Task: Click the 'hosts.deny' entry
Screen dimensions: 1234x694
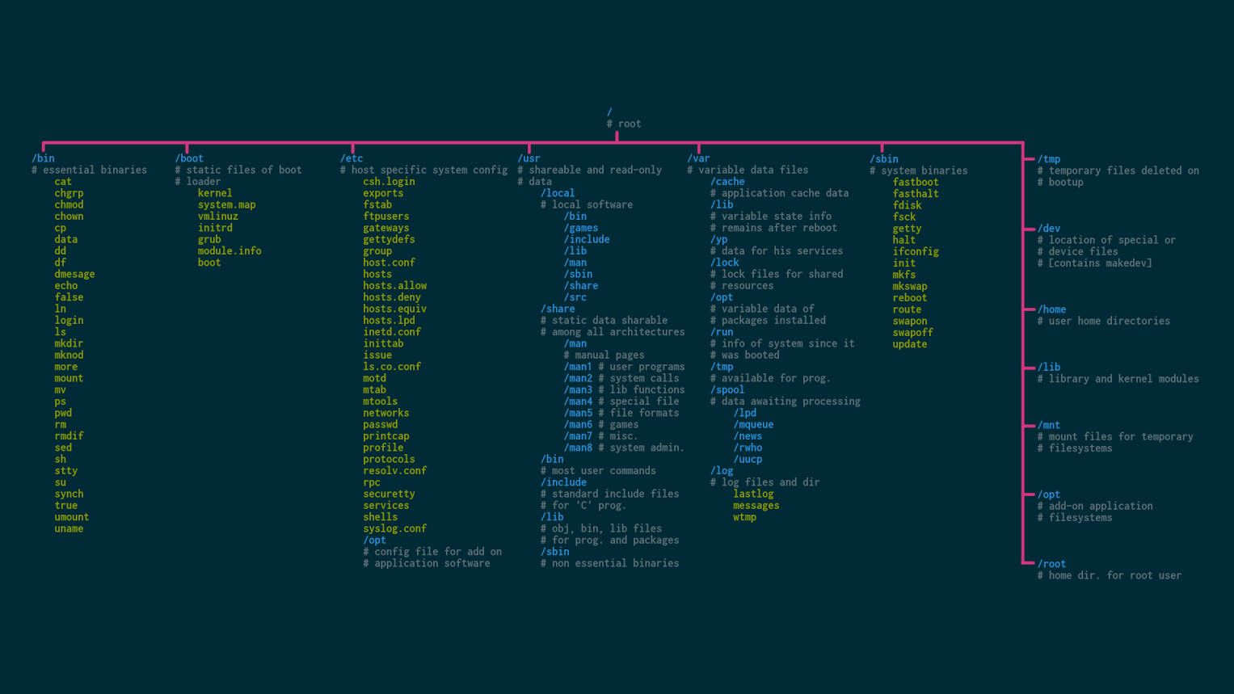Action: point(392,297)
